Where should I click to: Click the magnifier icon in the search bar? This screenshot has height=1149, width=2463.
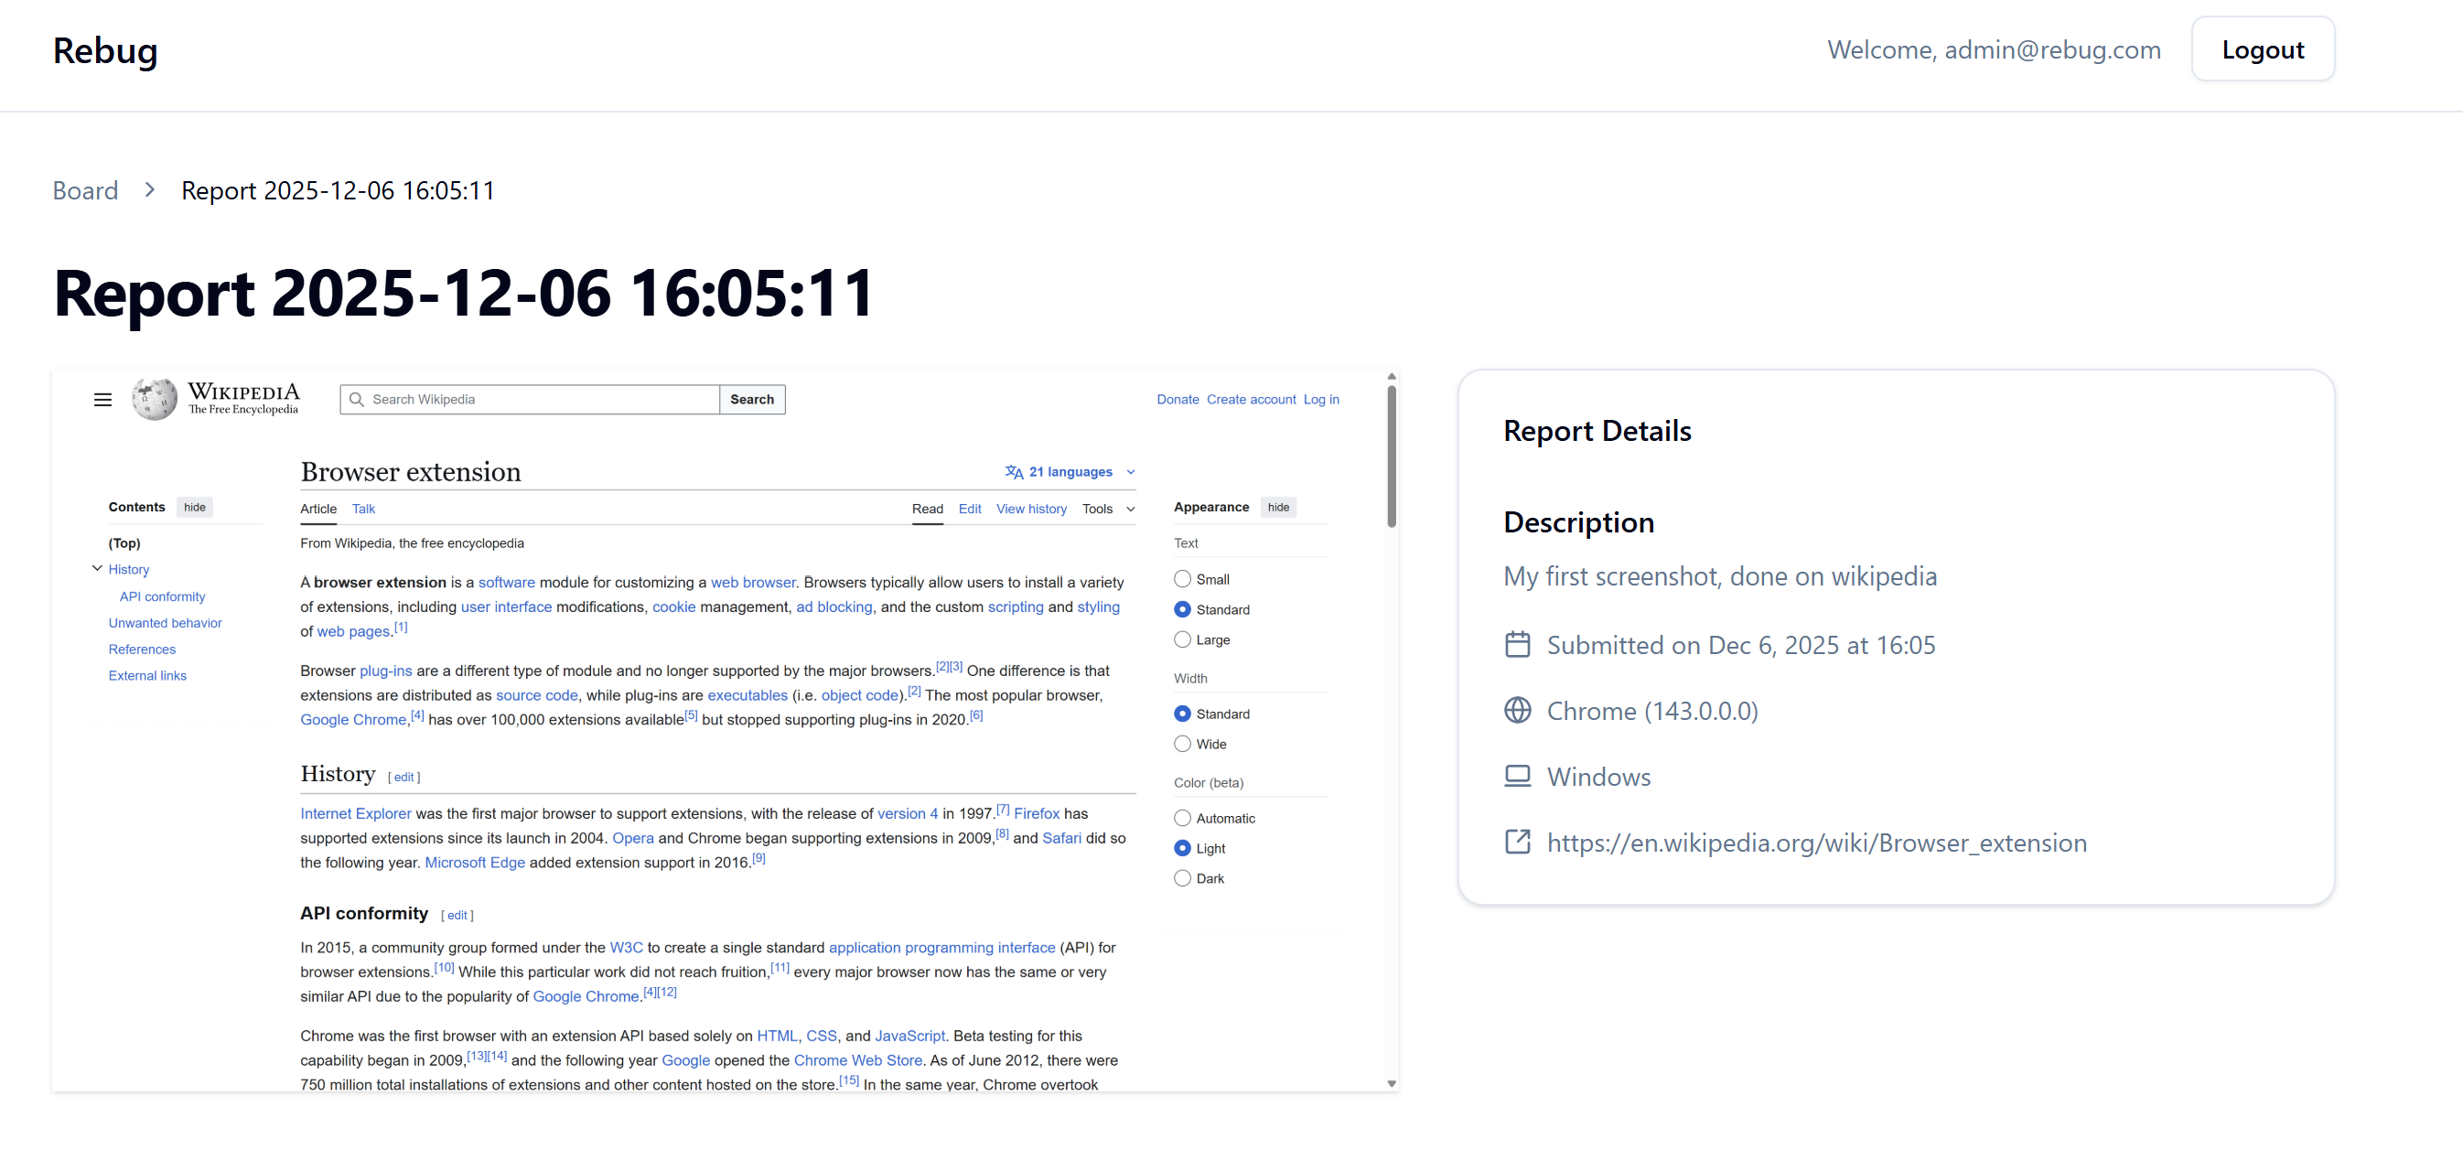pos(357,399)
